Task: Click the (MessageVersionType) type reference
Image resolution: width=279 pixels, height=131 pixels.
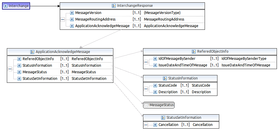Action: (x=162, y=13)
